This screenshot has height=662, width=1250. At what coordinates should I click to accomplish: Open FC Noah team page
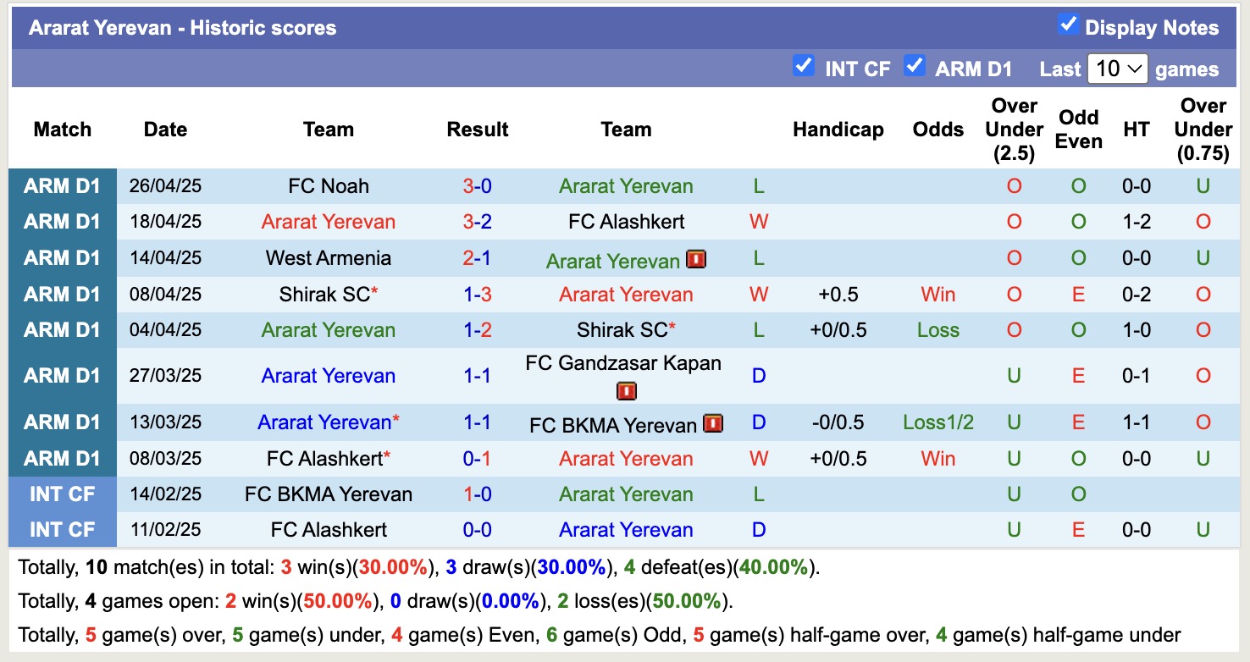(329, 185)
